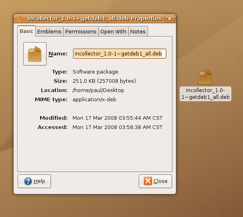Click the Close button
Image resolution: width=243 pixels, height=217 pixels.
155,181
